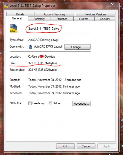Screen dimensions: 123x155
Task: Go to the Security tab
Action: pos(105,19)
